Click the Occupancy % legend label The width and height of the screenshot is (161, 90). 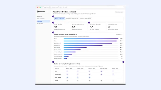(x=119, y=34)
